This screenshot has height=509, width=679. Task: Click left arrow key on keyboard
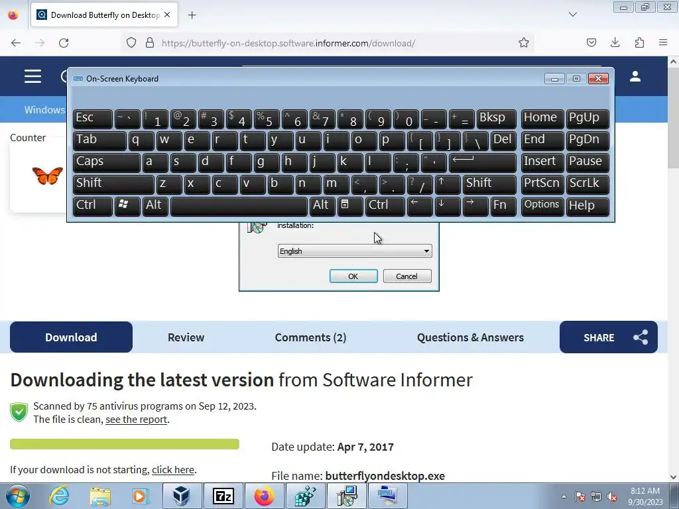[420, 205]
